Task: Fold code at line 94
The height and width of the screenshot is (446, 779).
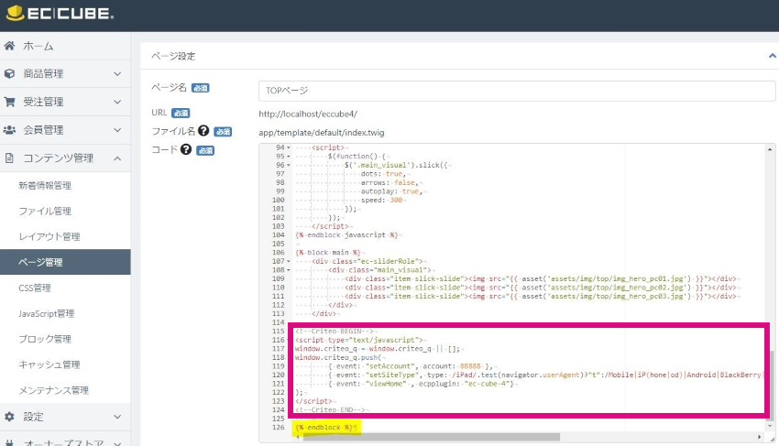Action: tap(289, 147)
